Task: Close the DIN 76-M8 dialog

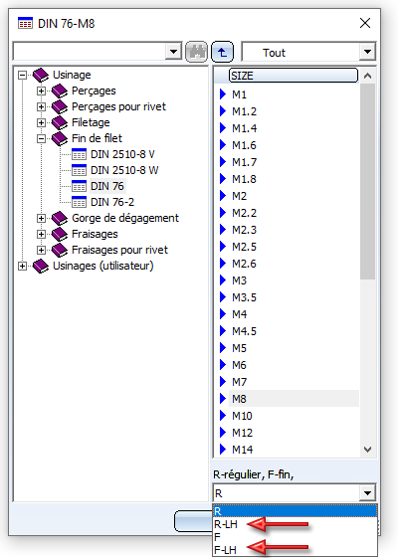Action: [365, 23]
